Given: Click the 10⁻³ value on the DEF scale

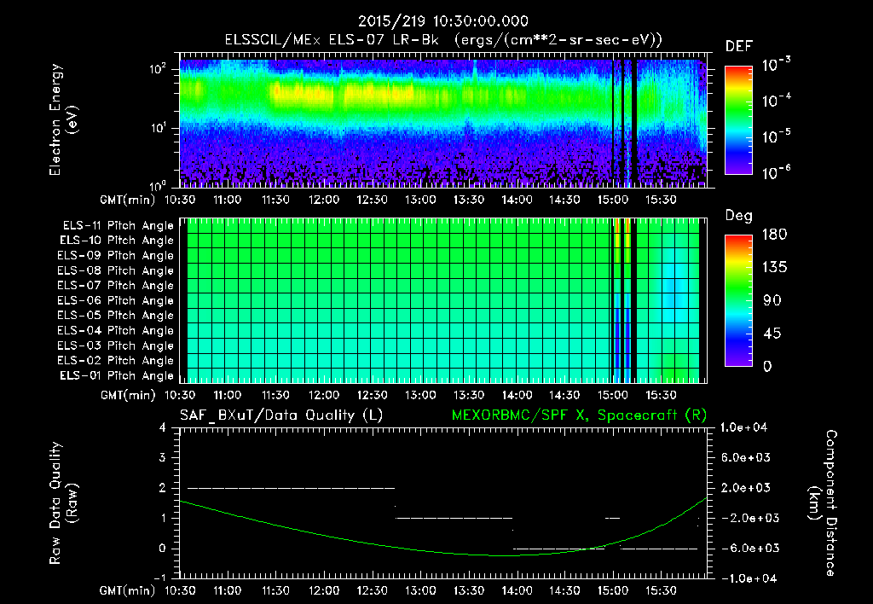Looking at the screenshot, I should point(777,65).
